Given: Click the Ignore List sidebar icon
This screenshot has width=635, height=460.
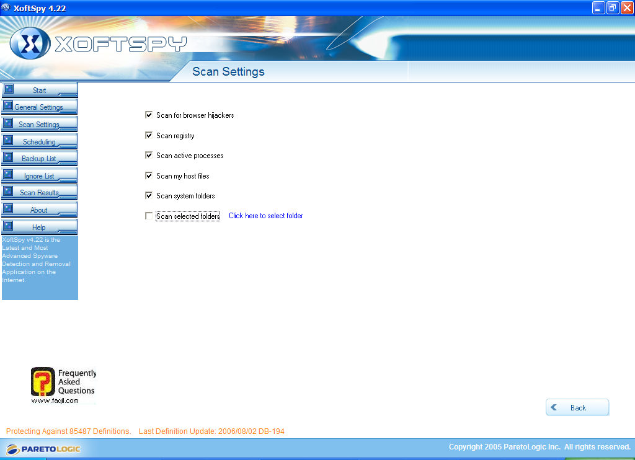Looking at the screenshot, I should 7,174.
